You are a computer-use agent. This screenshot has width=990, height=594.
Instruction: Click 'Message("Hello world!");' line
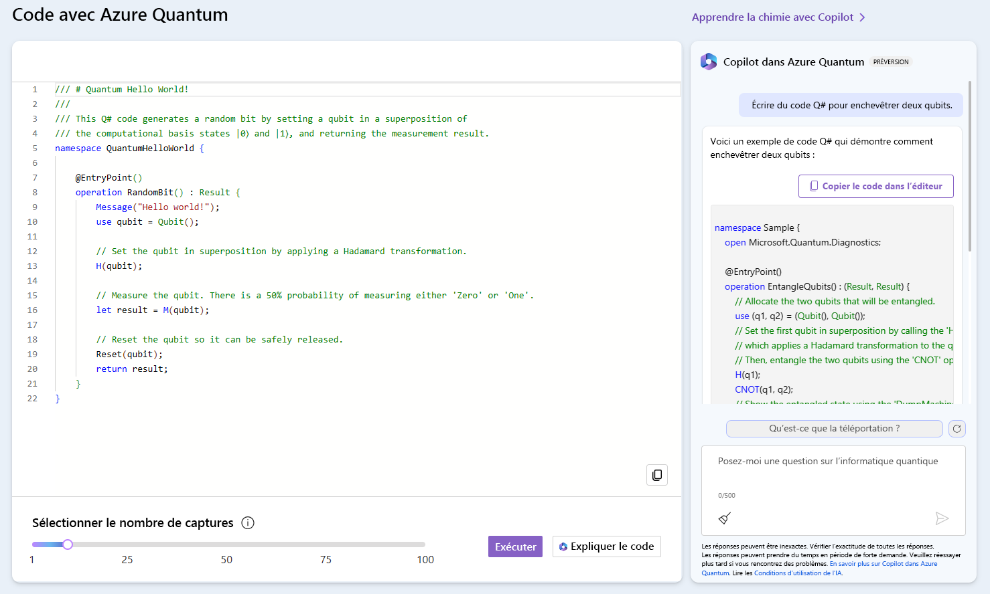(157, 207)
